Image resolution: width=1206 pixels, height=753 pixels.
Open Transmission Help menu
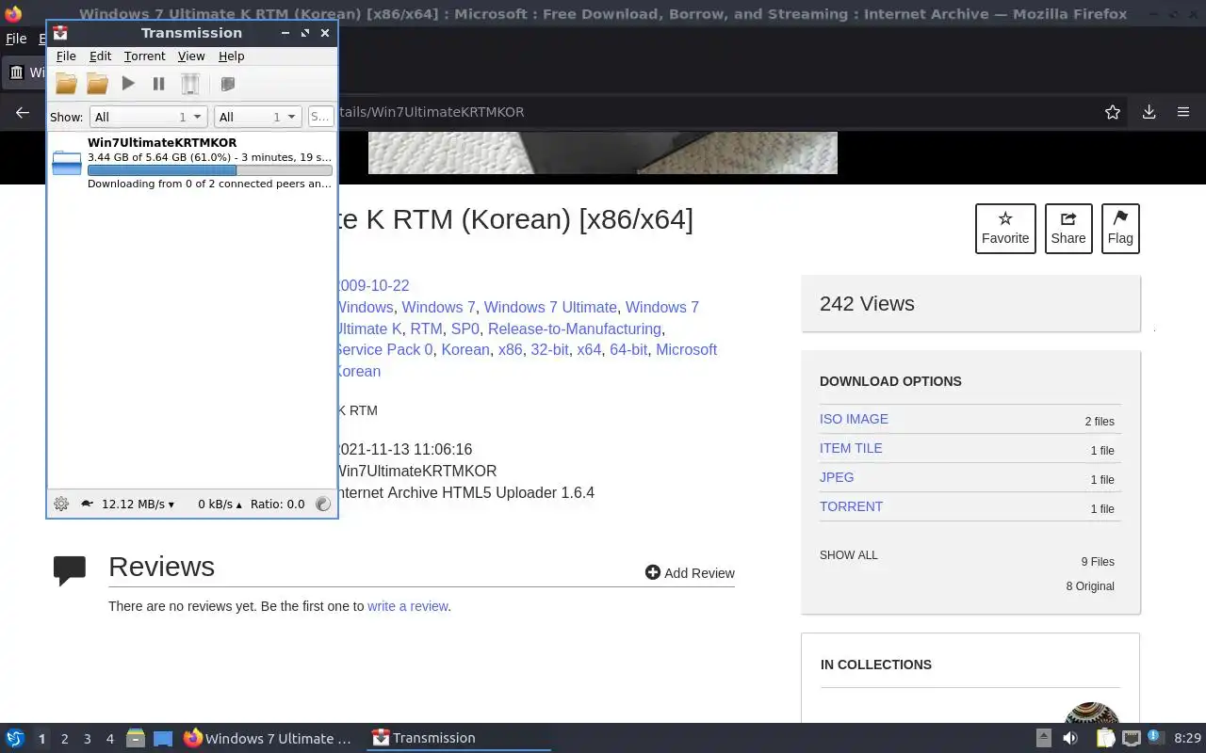pyautogui.click(x=231, y=56)
